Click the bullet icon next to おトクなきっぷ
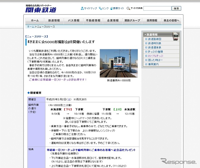Screen dimensions: 200x168 pos(146,56)
